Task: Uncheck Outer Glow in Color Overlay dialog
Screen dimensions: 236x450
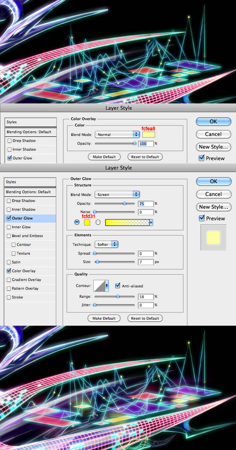Action: (x=10, y=158)
